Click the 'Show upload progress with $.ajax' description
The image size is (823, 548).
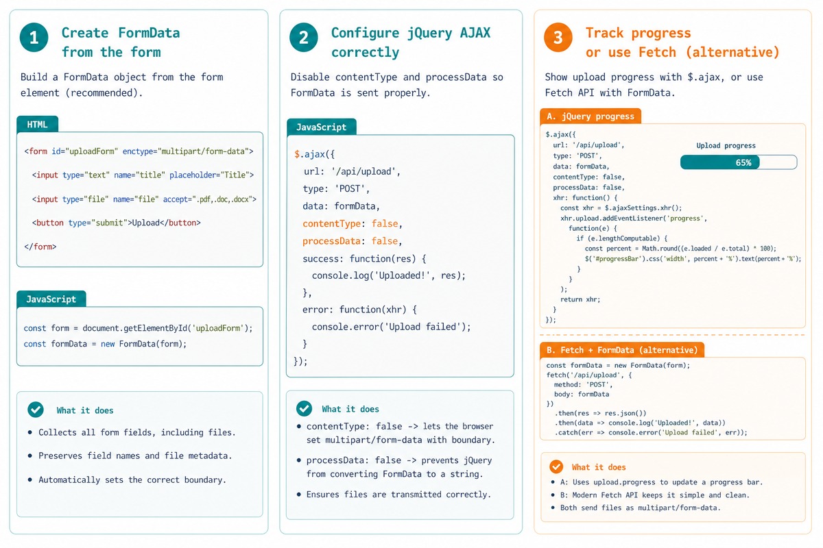[x=654, y=85]
